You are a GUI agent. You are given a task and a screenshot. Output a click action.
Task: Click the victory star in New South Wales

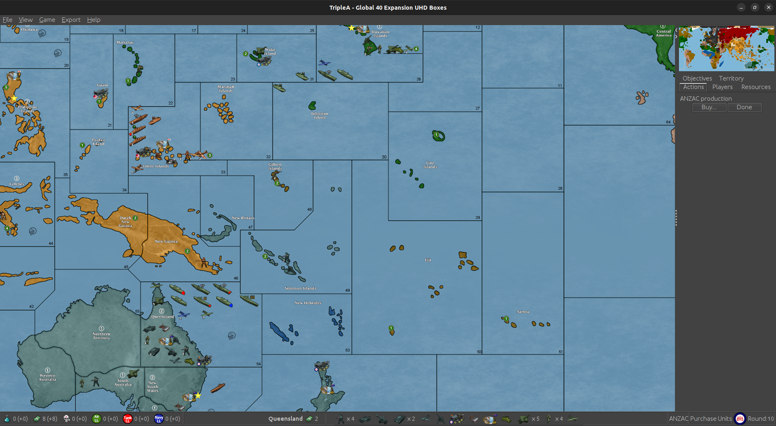pyautogui.click(x=198, y=395)
